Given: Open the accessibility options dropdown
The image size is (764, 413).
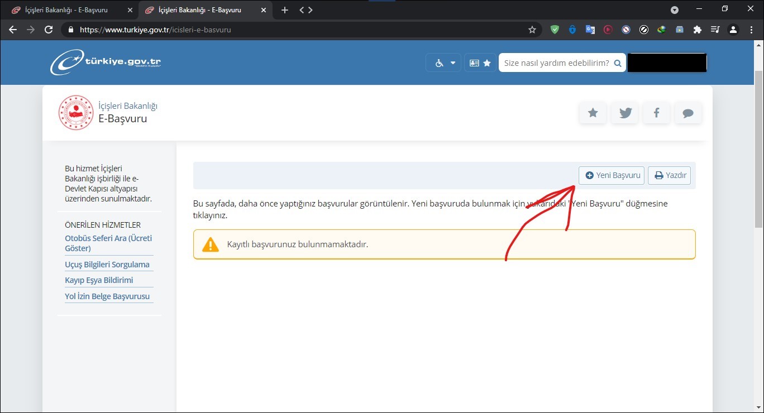Looking at the screenshot, I should click(x=444, y=63).
